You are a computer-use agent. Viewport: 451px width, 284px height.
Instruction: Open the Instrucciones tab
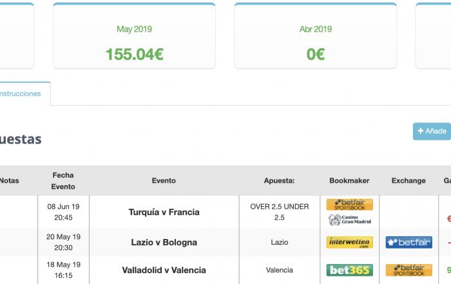click(x=20, y=94)
